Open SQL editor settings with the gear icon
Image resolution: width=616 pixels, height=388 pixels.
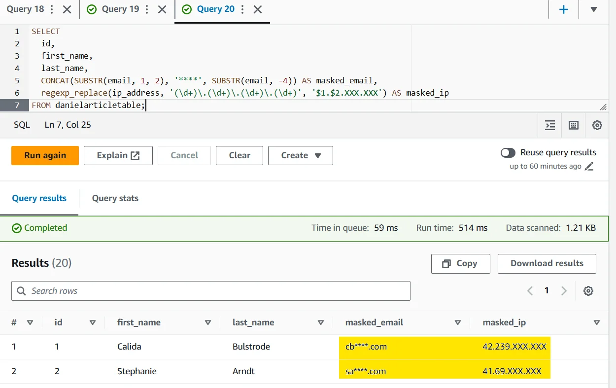pos(597,125)
